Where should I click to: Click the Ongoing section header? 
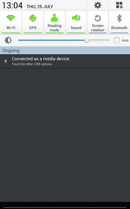65,51
